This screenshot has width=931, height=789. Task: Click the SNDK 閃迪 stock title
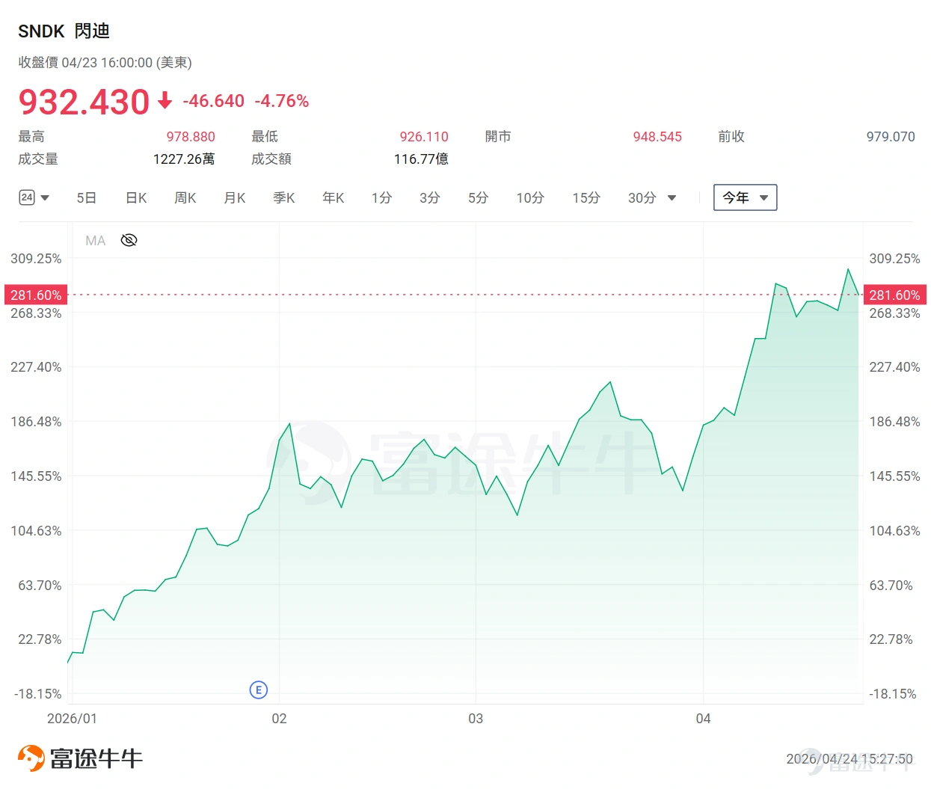64,31
